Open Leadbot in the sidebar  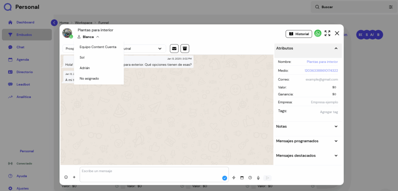coord(23,84)
